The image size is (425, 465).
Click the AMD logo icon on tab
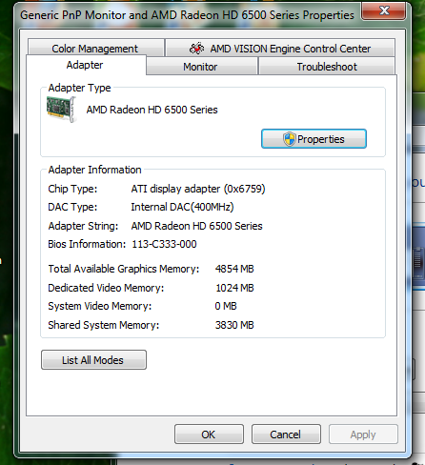coord(197,49)
